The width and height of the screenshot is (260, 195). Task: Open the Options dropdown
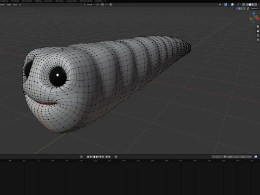tap(255, 9)
